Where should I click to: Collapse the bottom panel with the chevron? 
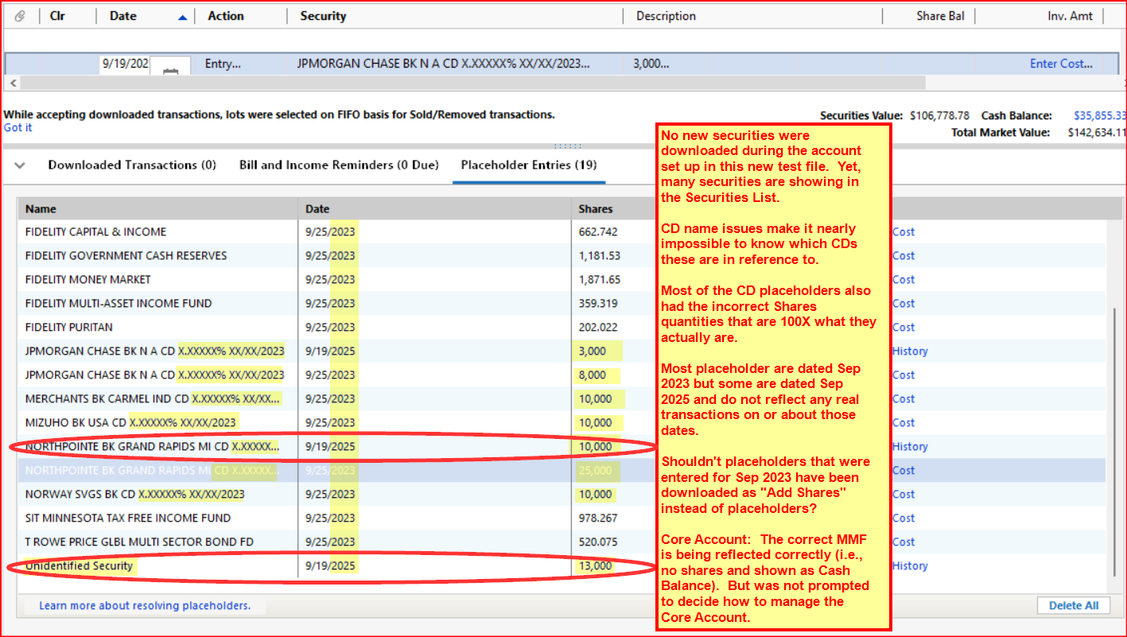point(21,165)
